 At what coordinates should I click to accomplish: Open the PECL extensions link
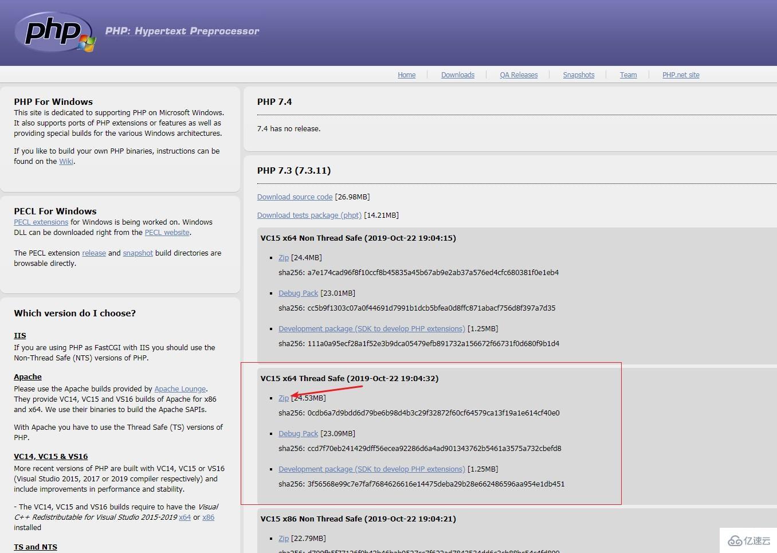[41, 222]
